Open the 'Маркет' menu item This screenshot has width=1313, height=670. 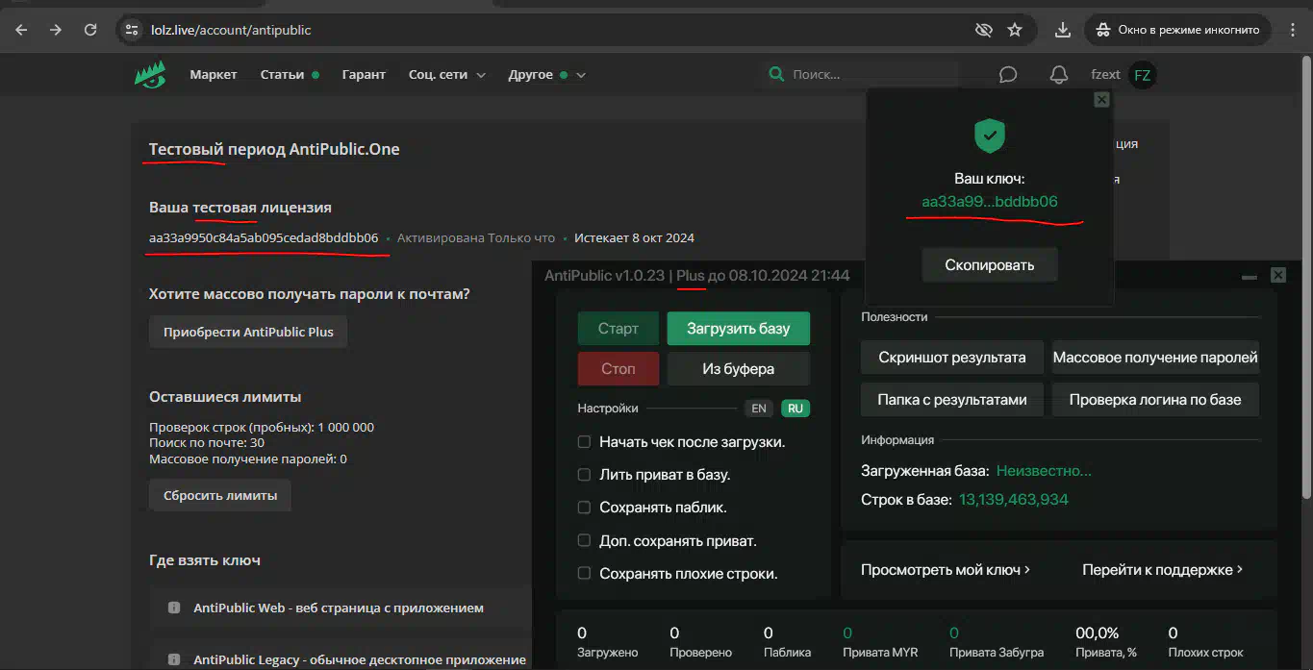pyautogui.click(x=213, y=75)
